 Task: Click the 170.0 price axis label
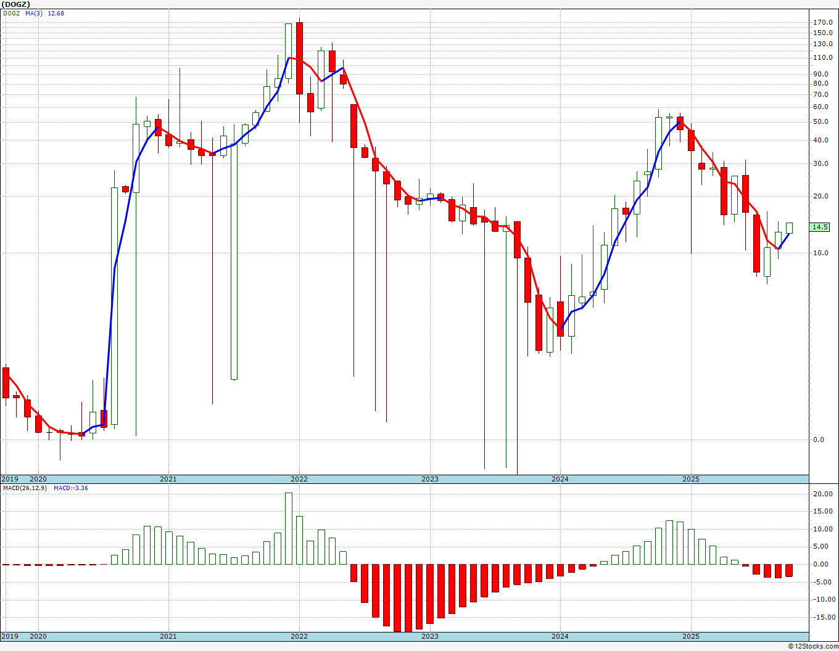tap(823, 22)
